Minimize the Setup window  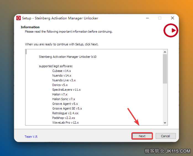tap(147, 18)
